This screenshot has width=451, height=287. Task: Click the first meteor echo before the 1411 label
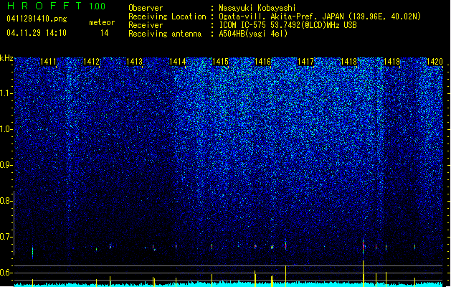(32, 253)
